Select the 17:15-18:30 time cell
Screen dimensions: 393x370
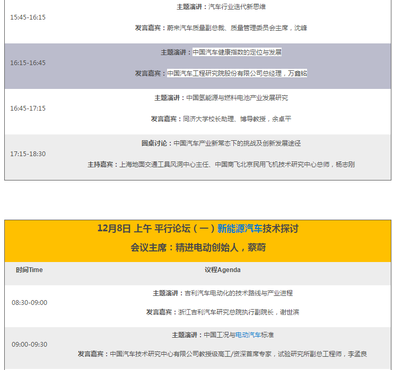[x=28, y=154]
